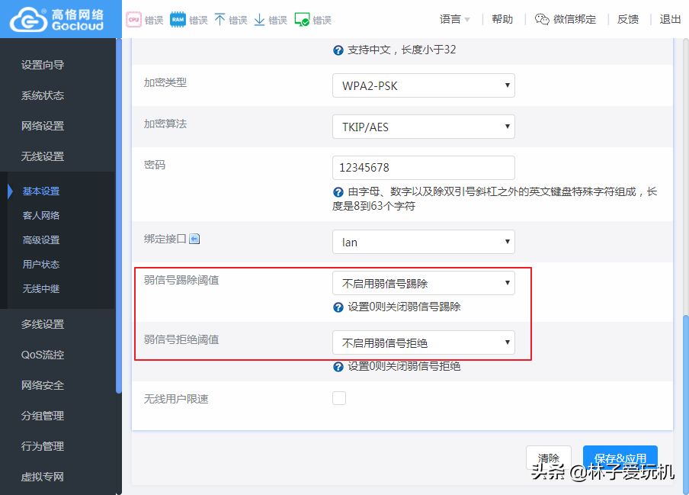
Task: Select 用户状态 submenu item
Action: pos(41,264)
